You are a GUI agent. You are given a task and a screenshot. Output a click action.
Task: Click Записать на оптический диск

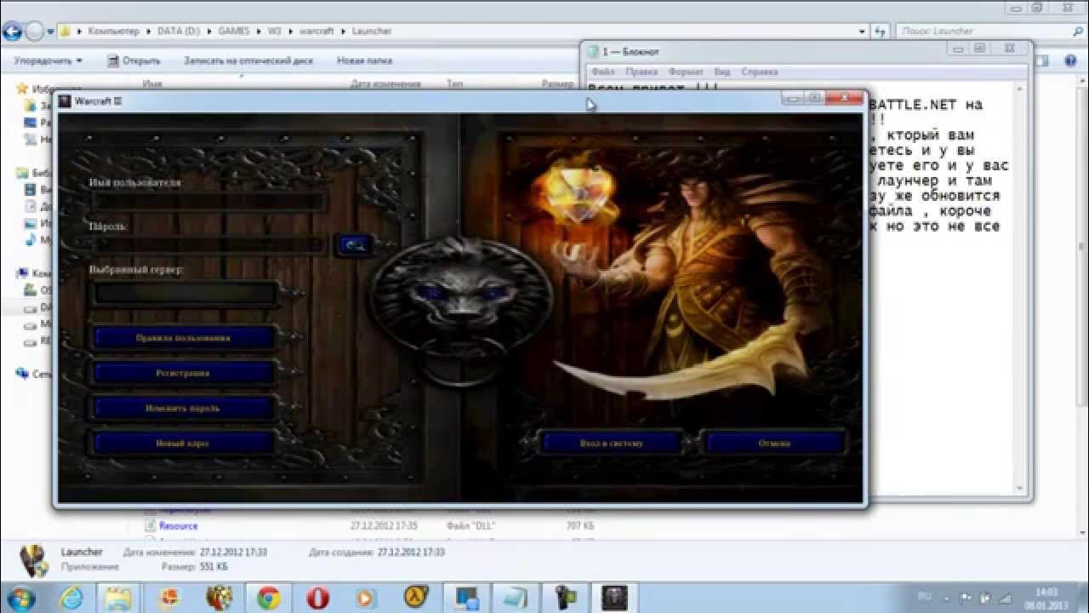248,60
